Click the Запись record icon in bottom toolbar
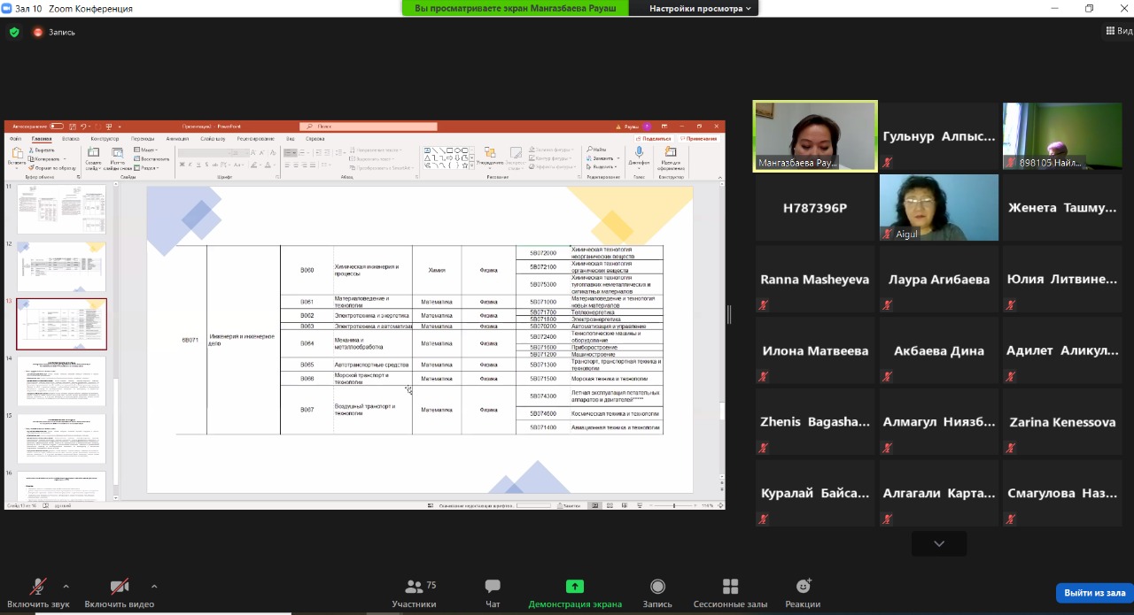 tap(657, 587)
